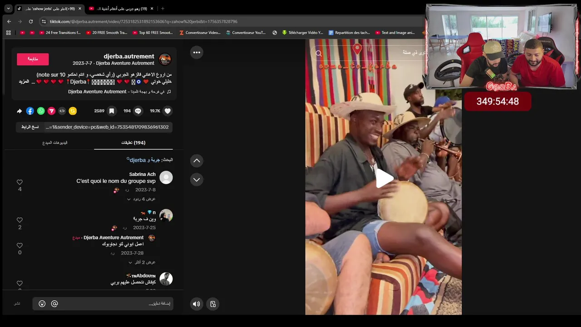Like the video with the heart icon
Screen dimensions: 581x327
(x=167, y=111)
